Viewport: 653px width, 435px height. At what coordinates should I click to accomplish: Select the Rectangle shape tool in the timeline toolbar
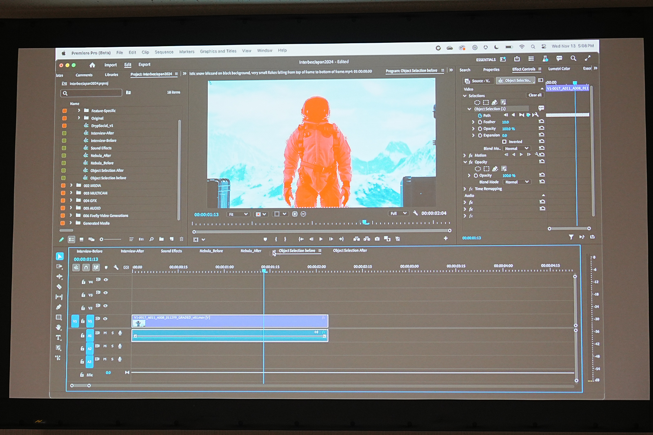59,317
